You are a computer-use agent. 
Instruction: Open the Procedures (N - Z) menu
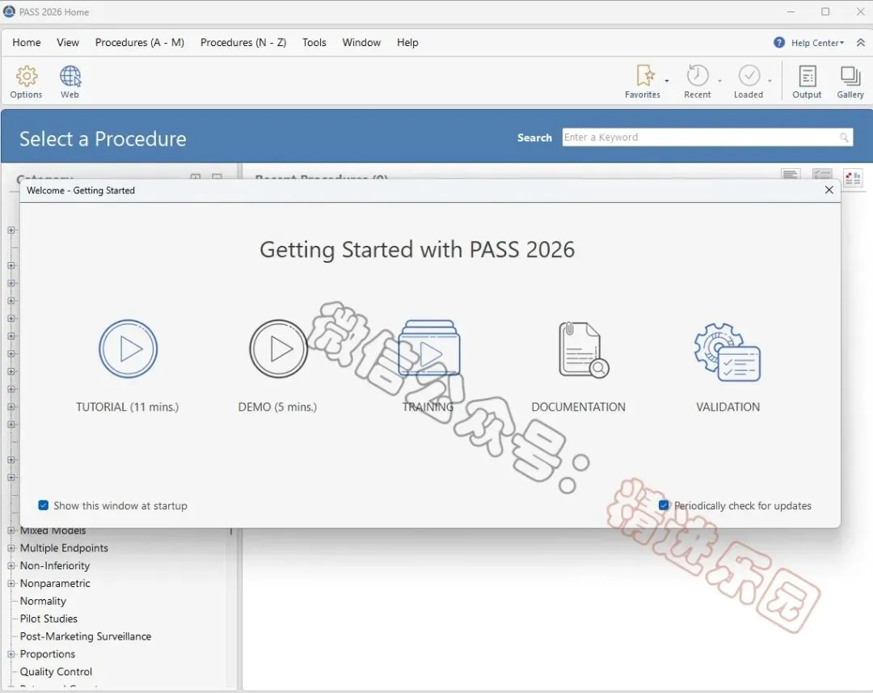(x=243, y=42)
